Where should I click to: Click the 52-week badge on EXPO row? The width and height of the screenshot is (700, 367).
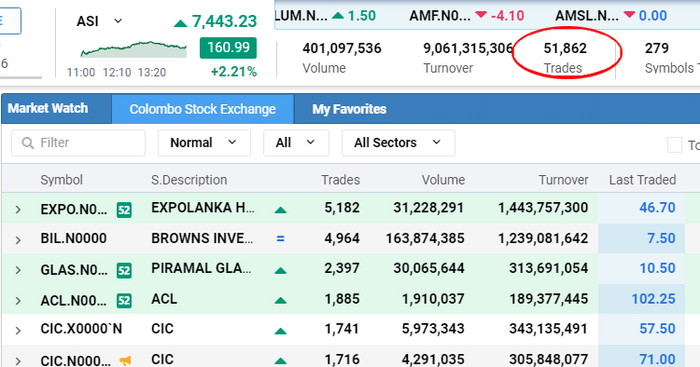[x=124, y=210]
